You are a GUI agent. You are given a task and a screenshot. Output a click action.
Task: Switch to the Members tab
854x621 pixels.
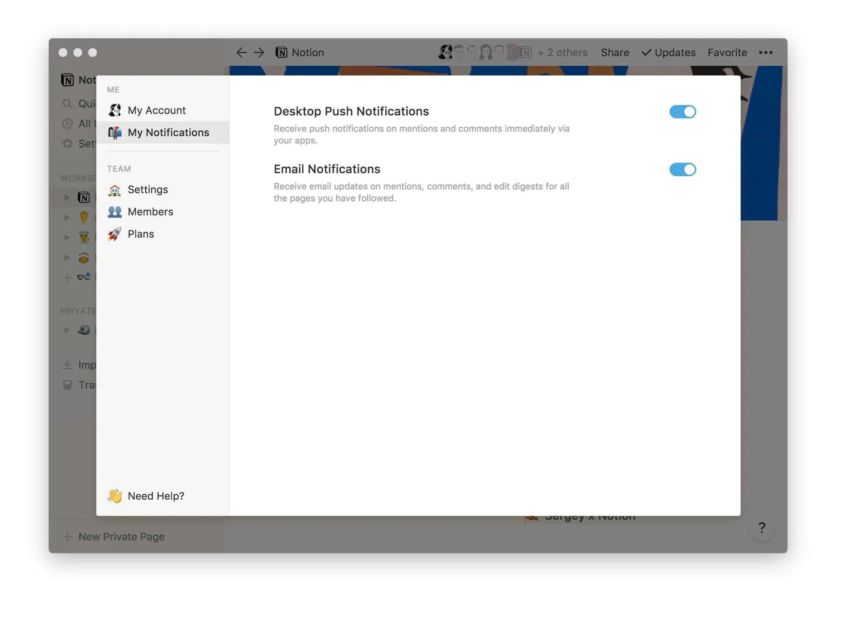150,212
